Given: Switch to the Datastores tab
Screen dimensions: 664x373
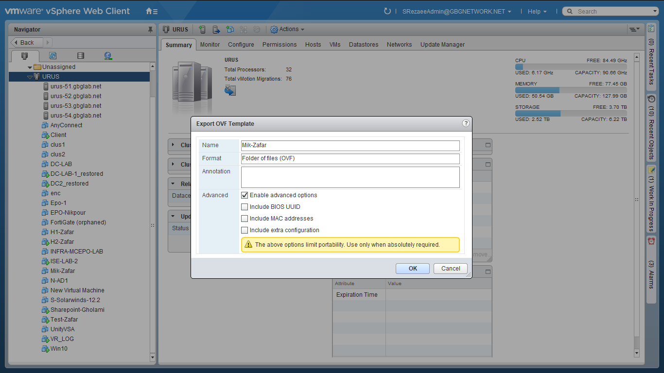Looking at the screenshot, I should [x=363, y=45].
